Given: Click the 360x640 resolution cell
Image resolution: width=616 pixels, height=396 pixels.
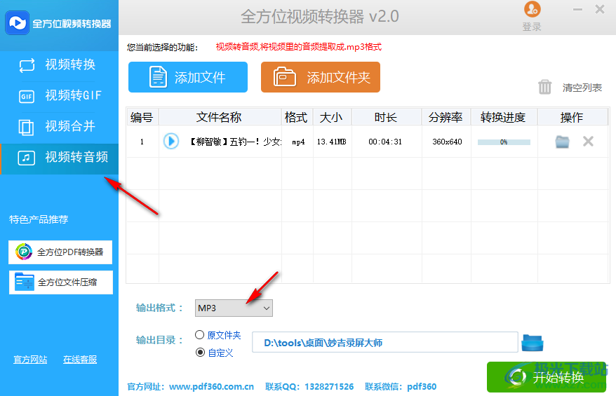Looking at the screenshot, I should 447,142.
